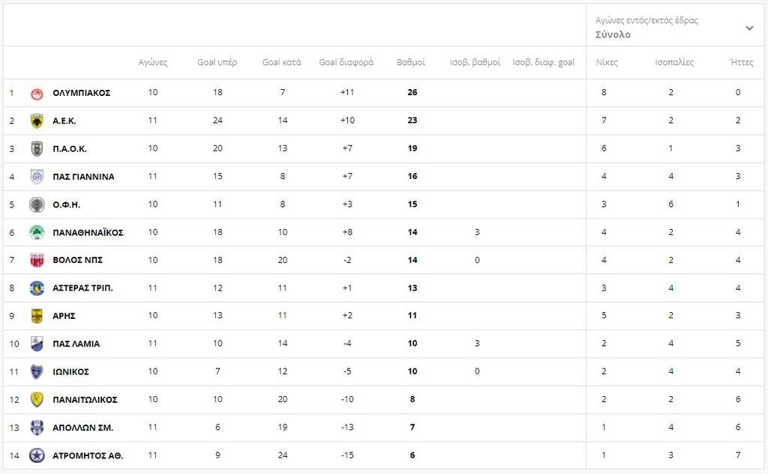768x474 pixels.
Task: Click the PAOK team logo
Action: (37, 148)
